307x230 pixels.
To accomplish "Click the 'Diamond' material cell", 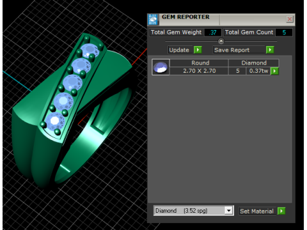I will (253, 63).
